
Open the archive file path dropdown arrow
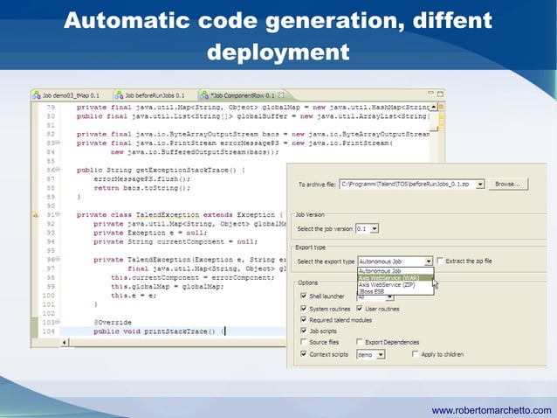[478, 185]
